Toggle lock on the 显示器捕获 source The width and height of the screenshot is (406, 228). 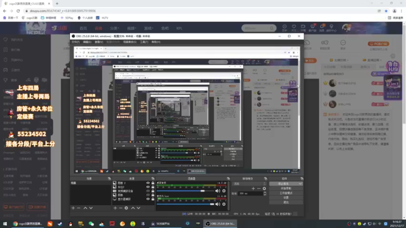coord(153,199)
